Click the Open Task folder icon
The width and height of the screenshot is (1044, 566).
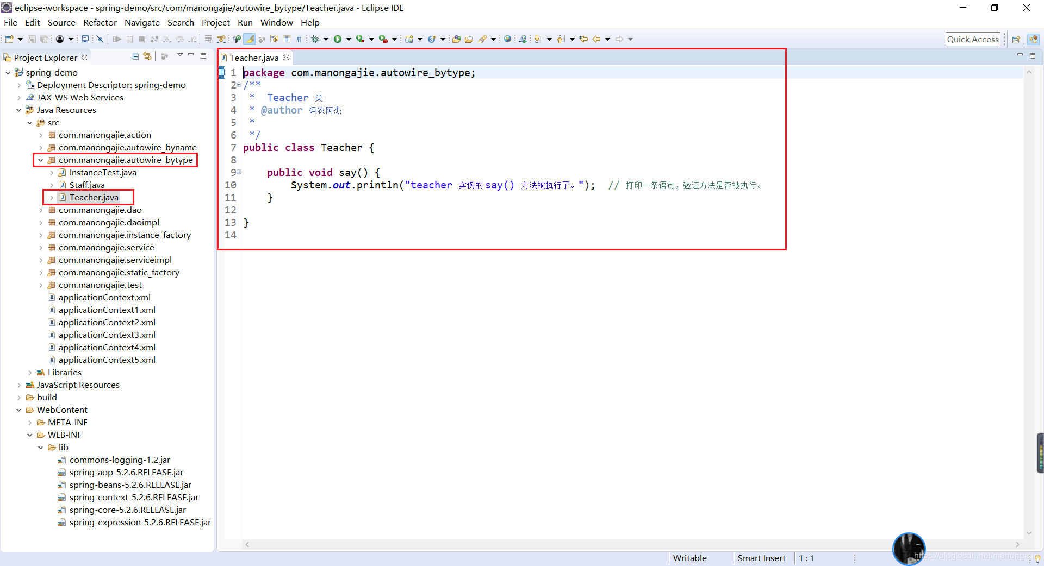pyautogui.click(x=469, y=39)
